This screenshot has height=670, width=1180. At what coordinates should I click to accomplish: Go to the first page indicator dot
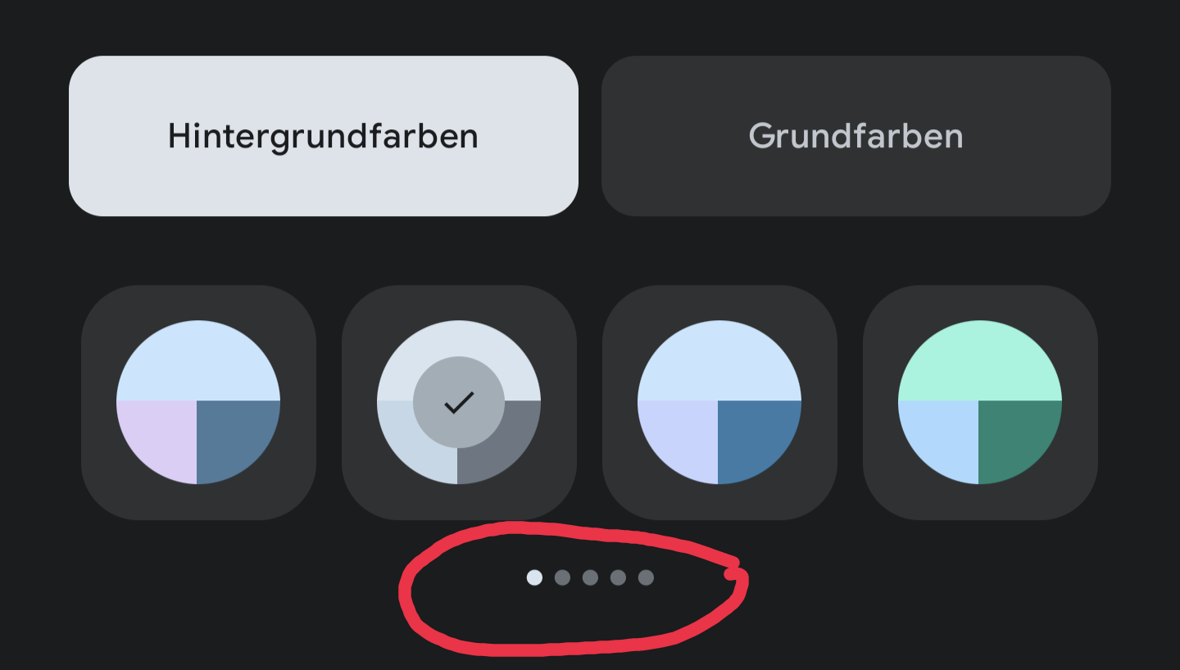coord(534,577)
